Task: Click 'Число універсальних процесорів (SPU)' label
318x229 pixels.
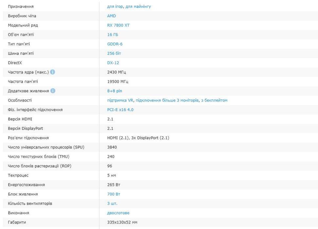Action: pos(46,147)
